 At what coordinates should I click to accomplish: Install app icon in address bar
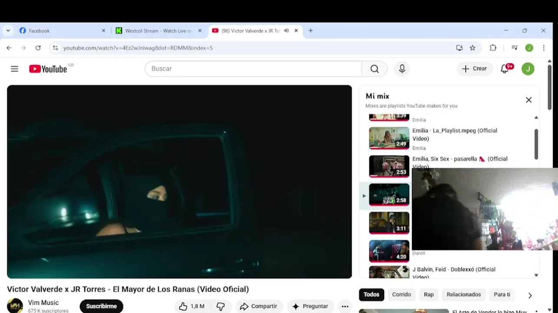pyautogui.click(x=459, y=48)
